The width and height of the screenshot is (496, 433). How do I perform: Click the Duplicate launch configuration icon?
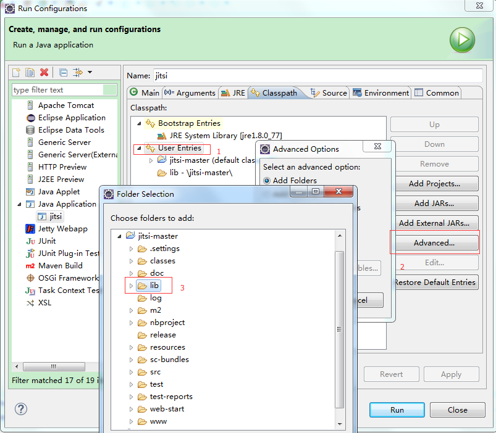pyautogui.click(x=30, y=72)
